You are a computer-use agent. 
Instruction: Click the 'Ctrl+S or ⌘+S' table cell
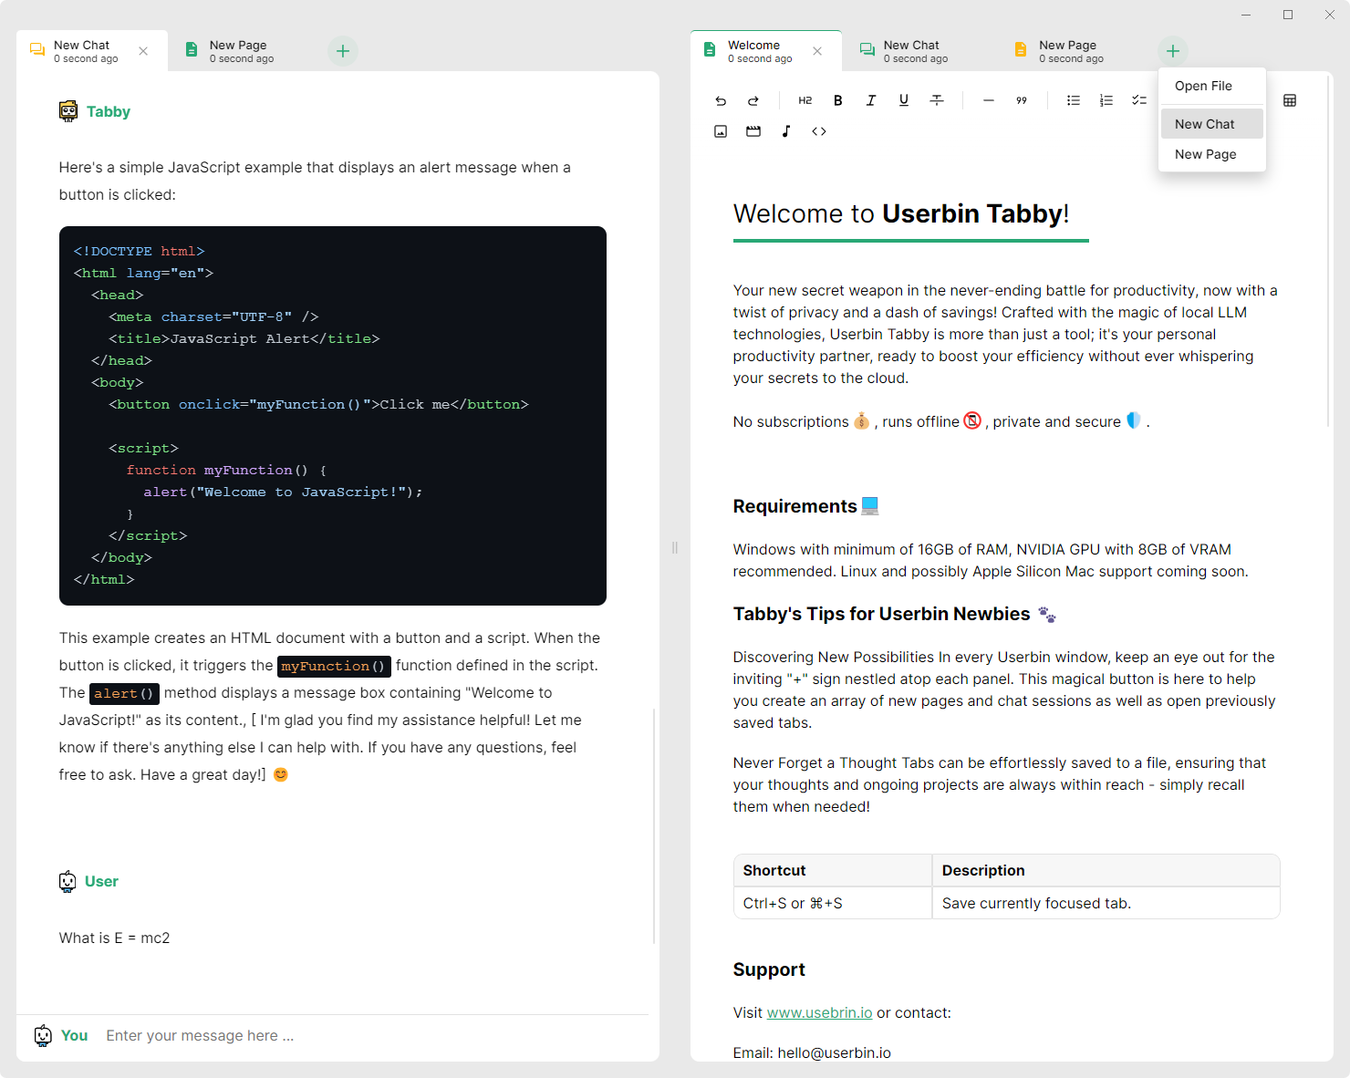(x=833, y=903)
